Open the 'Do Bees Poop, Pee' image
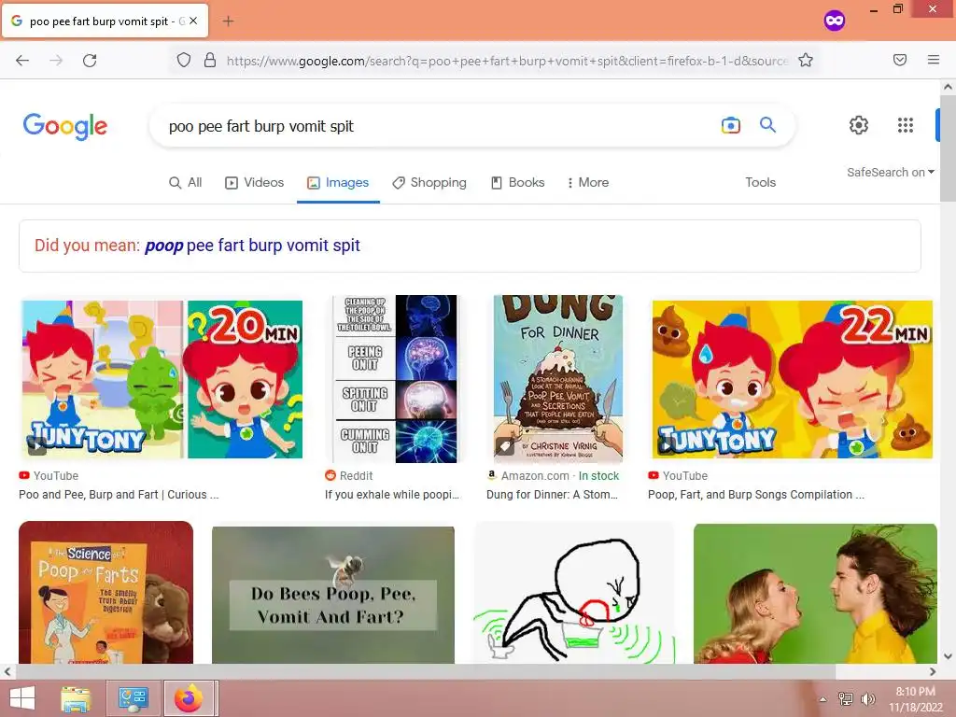This screenshot has height=717, width=956. [x=333, y=595]
